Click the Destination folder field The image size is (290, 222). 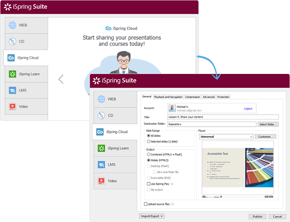point(212,124)
